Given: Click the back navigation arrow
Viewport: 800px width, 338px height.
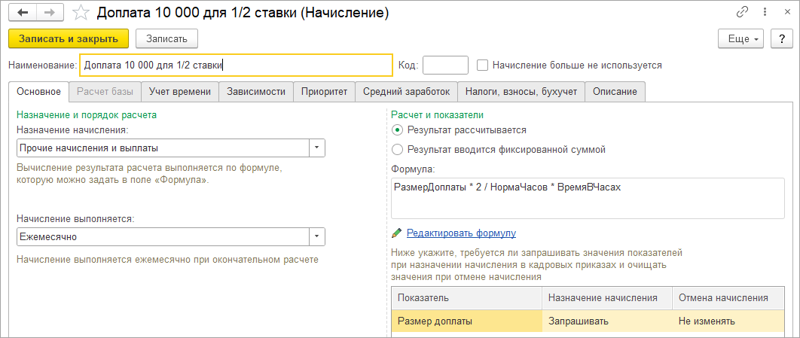Looking at the screenshot, I should point(23,13).
